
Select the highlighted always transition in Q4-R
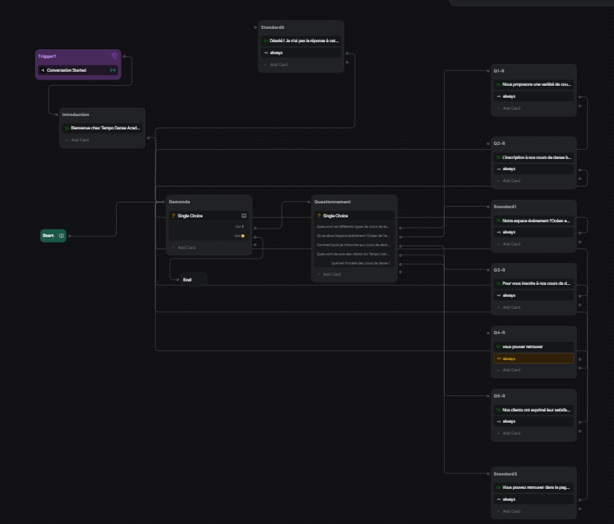pyautogui.click(x=533, y=359)
